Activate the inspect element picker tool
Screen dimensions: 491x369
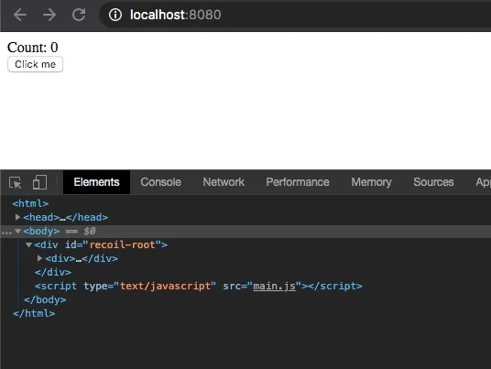tap(16, 182)
